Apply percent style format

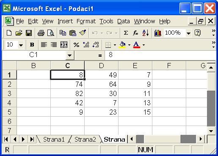pos(76,45)
